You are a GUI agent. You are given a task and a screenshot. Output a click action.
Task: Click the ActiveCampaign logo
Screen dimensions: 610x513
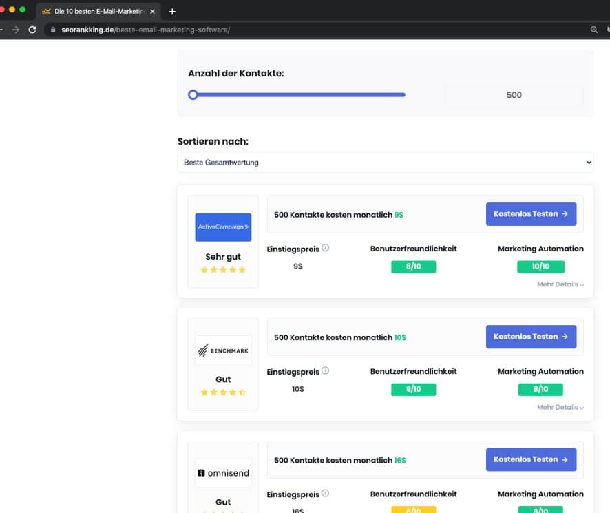tap(223, 227)
